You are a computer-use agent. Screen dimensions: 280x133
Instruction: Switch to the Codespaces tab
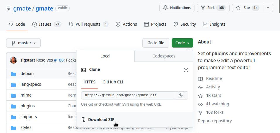click(164, 56)
